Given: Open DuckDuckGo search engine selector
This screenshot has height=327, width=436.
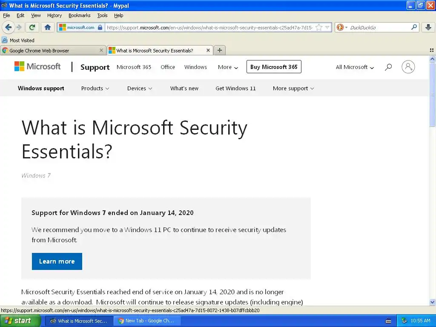Looking at the screenshot, I should [x=342, y=27].
